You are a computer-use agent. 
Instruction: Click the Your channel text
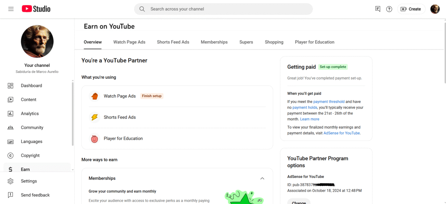[37, 65]
